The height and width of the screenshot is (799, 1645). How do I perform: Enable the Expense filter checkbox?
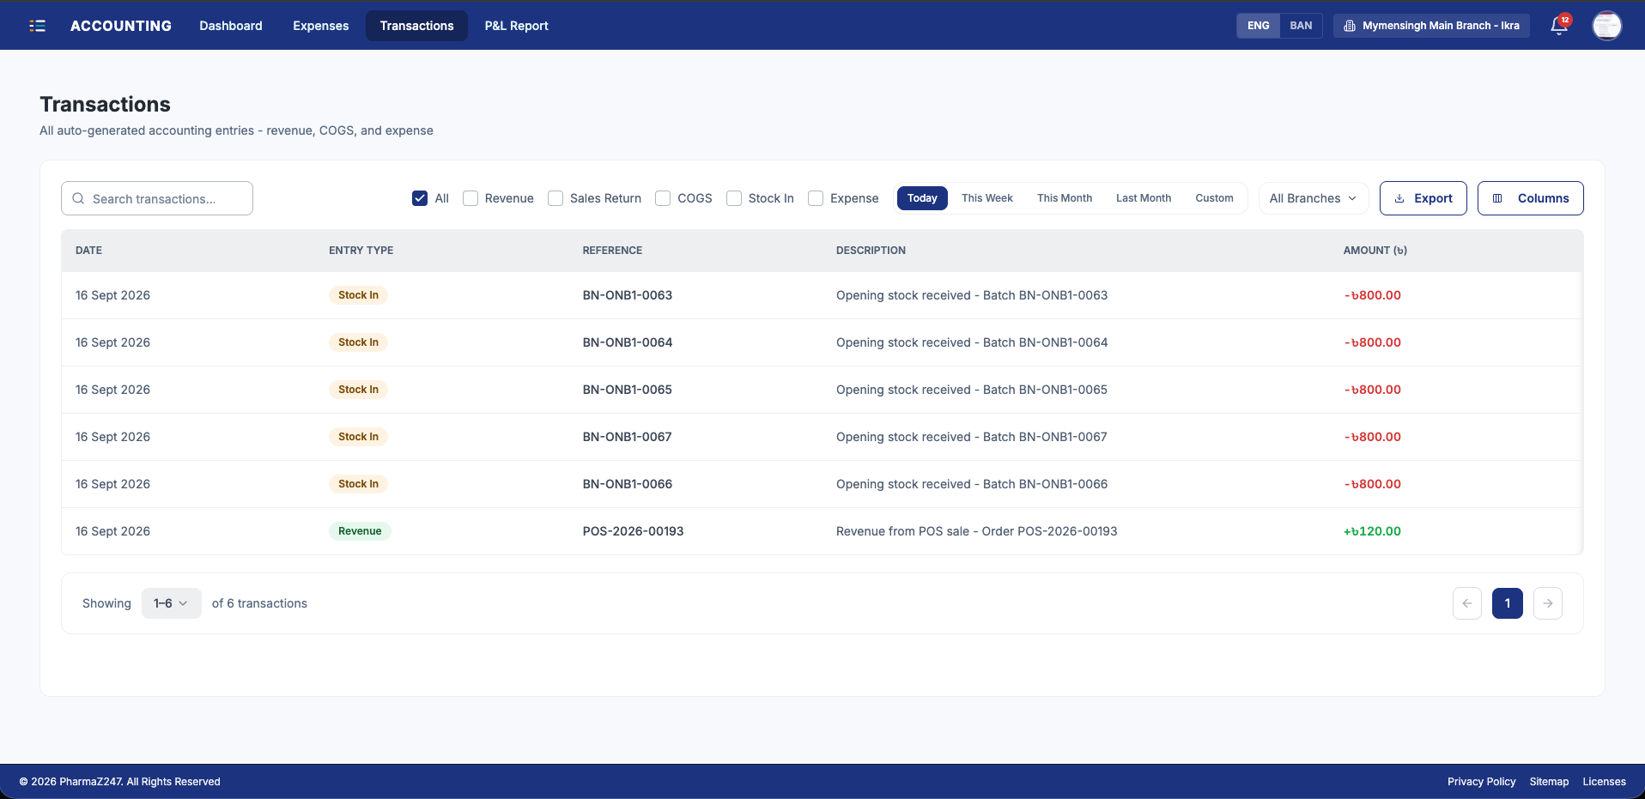coord(816,198)
